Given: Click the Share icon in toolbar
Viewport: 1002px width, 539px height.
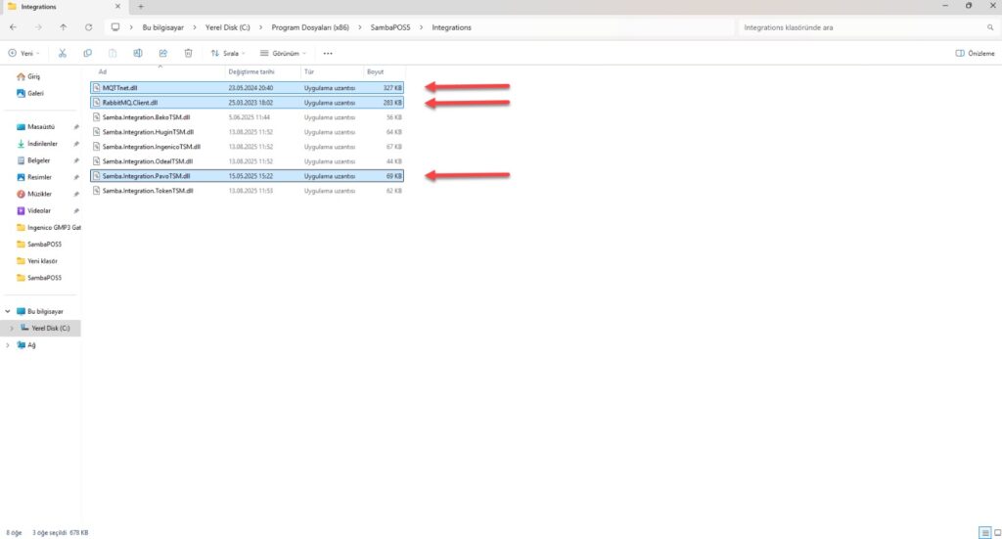Looking at the screenshot, I should [x=163, y=53].
